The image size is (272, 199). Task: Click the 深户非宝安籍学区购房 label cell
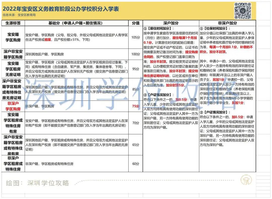point(13,54)
